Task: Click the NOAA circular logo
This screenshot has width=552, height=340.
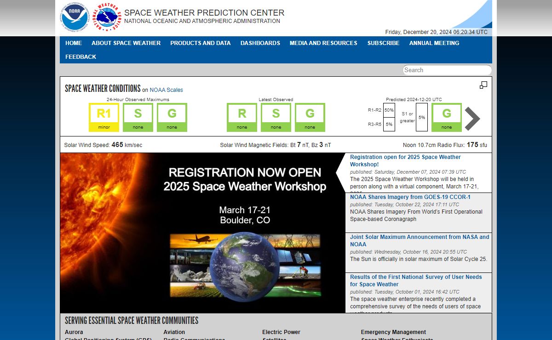Action: 74,17
